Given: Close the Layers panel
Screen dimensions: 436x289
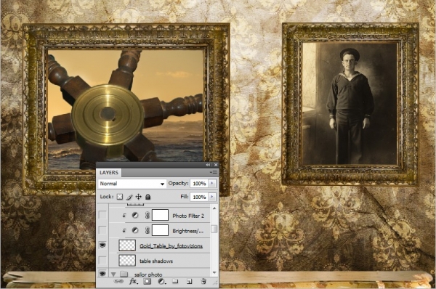Looking at the screenshot, I should tap(216, 165).
